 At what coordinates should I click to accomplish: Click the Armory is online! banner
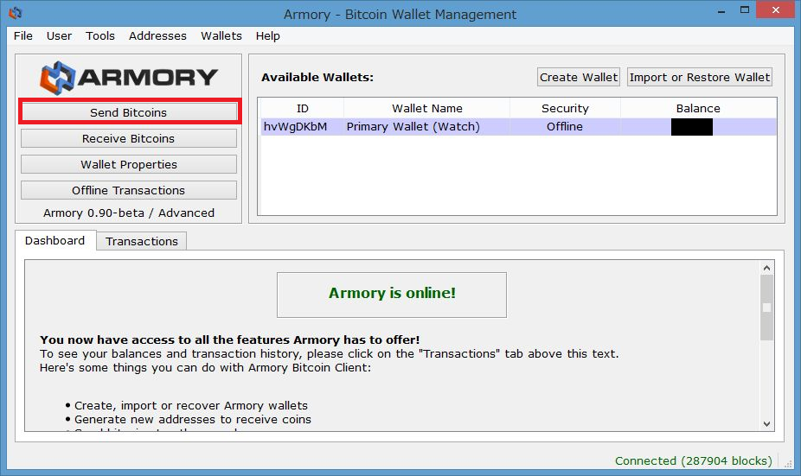[x=392, y=295]
